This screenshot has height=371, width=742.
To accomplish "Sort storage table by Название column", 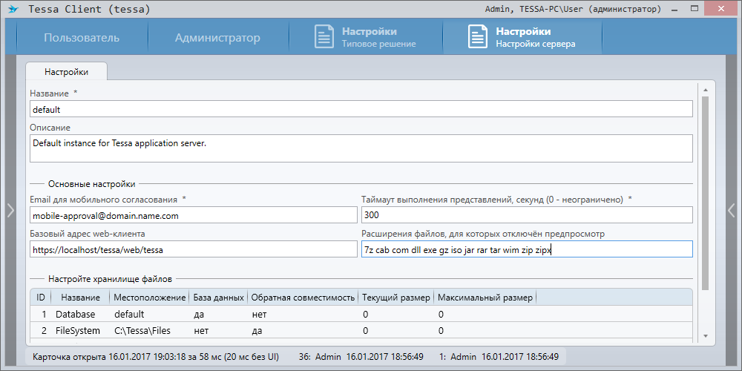I will click(x=80, y=298).
